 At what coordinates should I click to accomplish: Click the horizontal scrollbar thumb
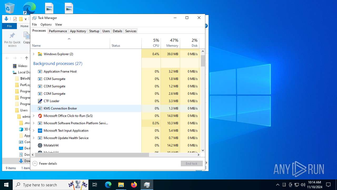[x=92, y=155]
